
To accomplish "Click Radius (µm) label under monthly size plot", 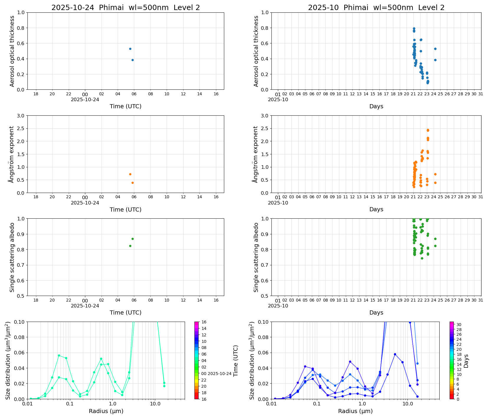I will pos(355,411).
